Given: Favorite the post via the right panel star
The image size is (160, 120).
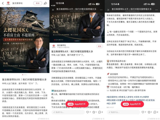Looking at the screenshot, I should 150,112.
